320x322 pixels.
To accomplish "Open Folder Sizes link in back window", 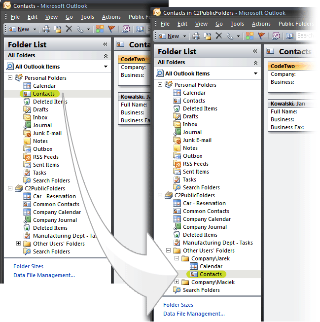I will click(x=28, y=266).
